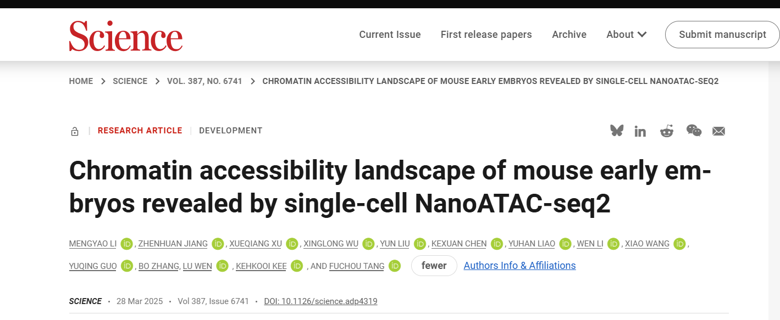This screenshot has width=780, height=320.
Task: Share article by email envelope icon
Action: pyautogui.click(x=719, y=131)
